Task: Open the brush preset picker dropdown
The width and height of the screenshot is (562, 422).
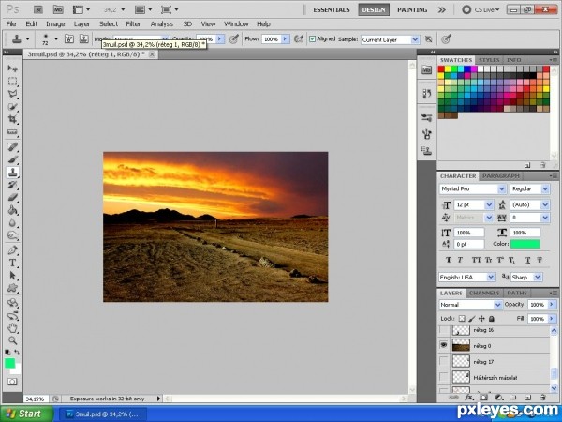Action: pyautogui.click(x=56, y=38)
